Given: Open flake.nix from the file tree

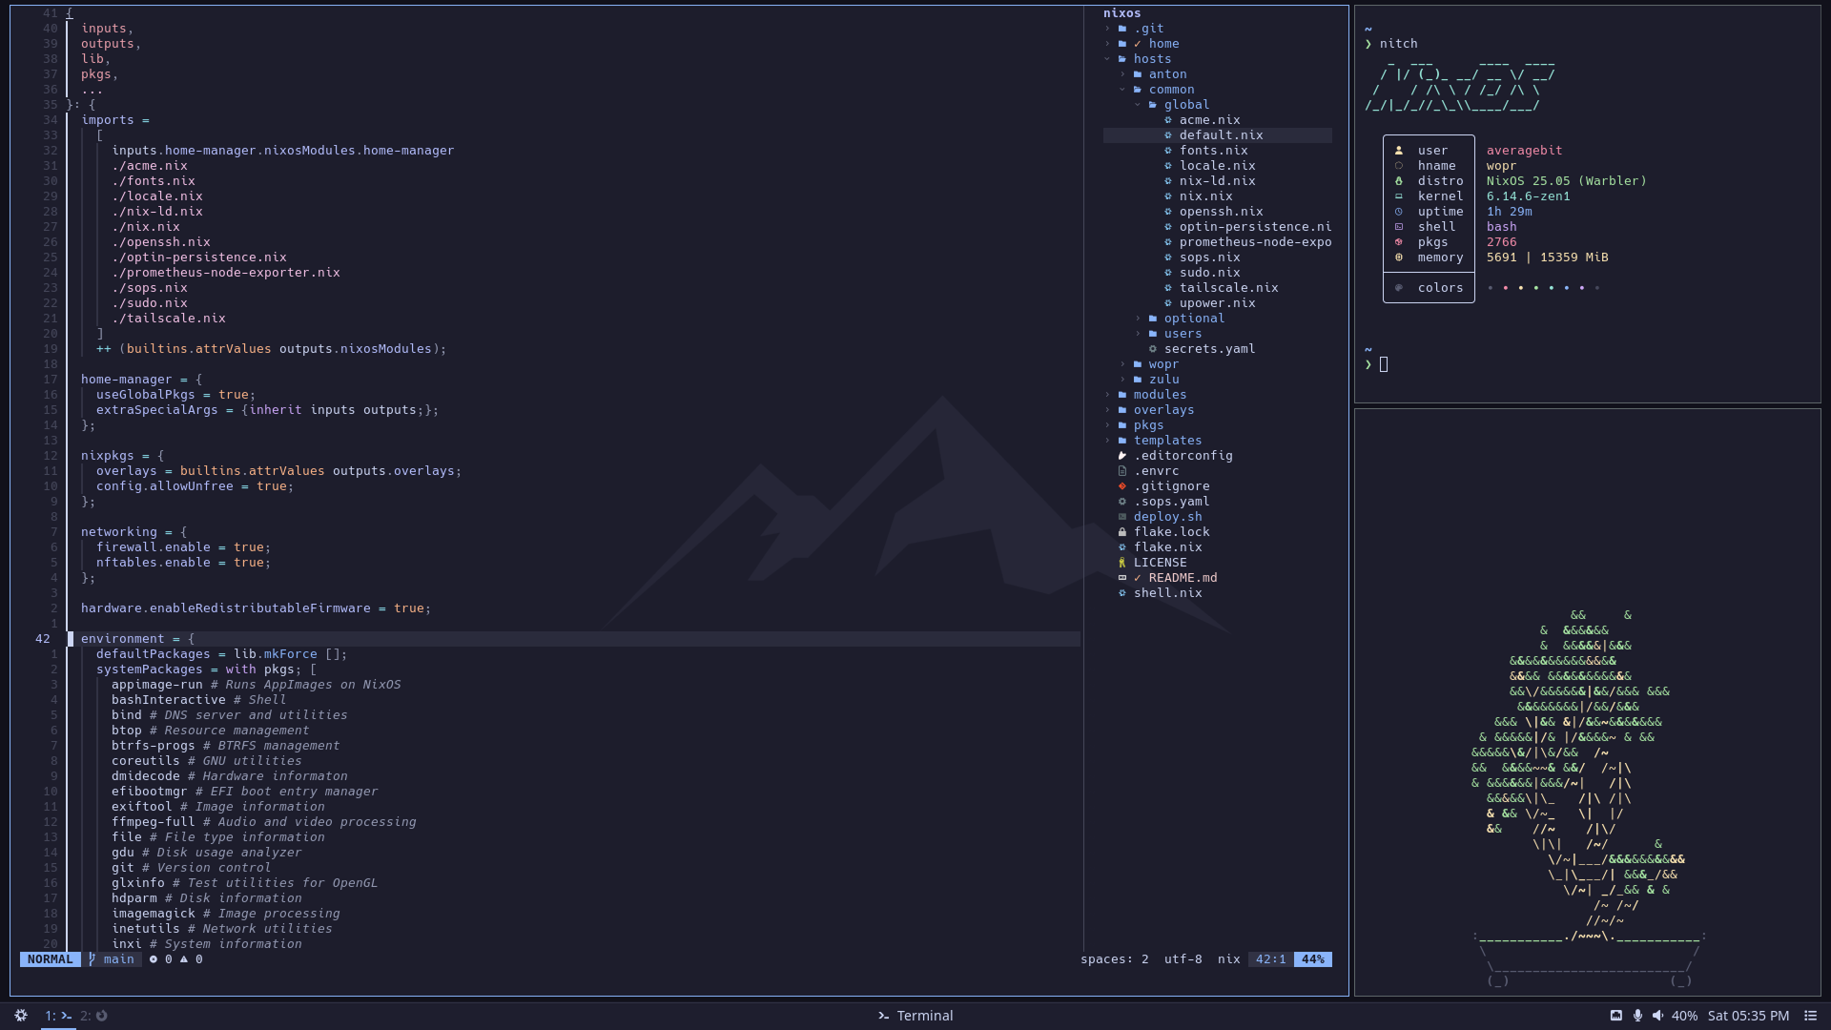Looking at the screenshot, I should coord(1167,547).
